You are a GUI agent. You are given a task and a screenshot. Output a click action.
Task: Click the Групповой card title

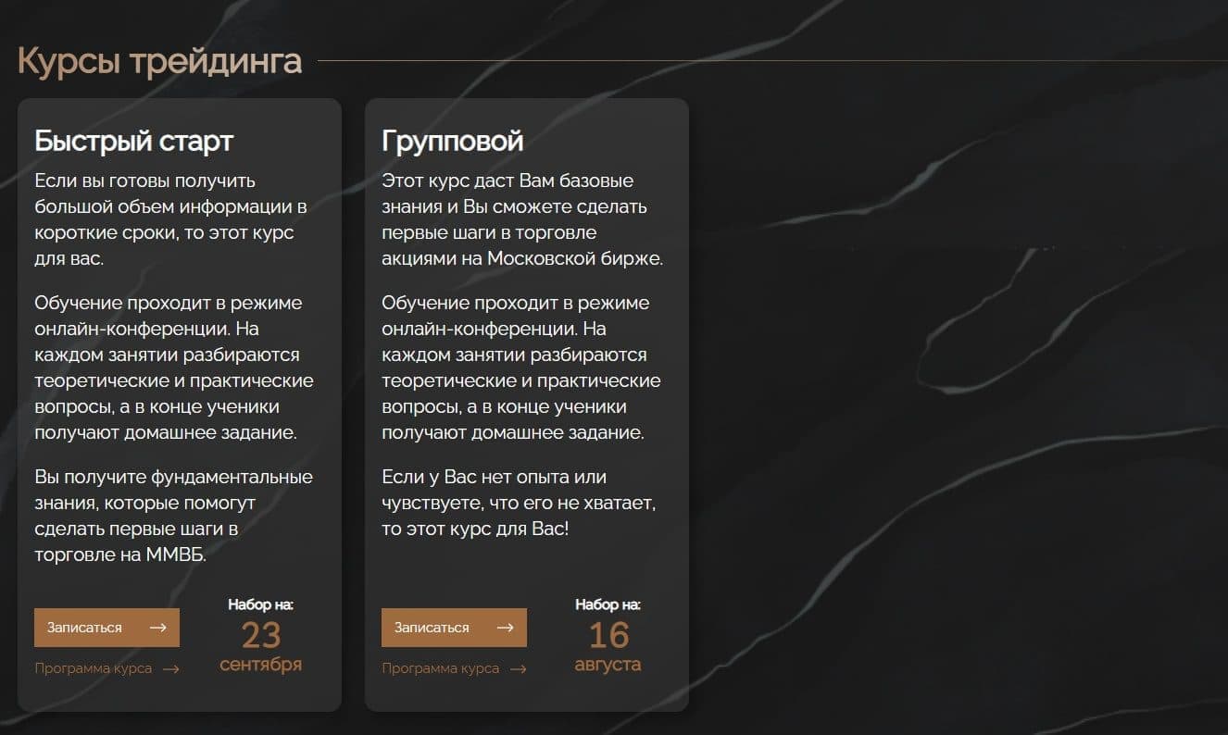(x=452, y=141)
